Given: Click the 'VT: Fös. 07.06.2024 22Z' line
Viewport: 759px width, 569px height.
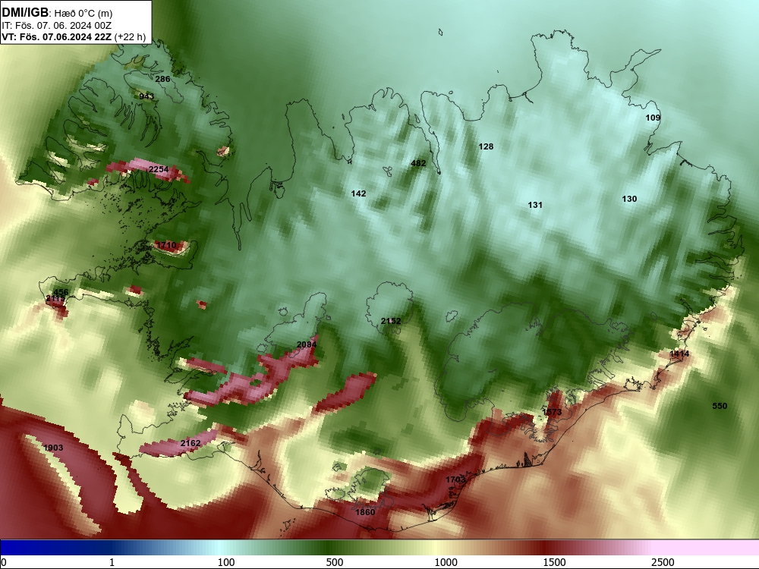Looking at the screenshot, I should 57,36.
